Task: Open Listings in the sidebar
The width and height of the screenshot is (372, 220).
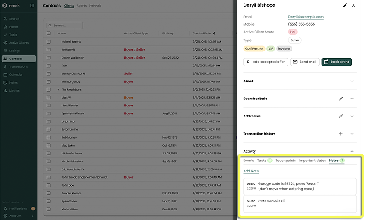Action: pyautogui.click(x=15, y=51)
